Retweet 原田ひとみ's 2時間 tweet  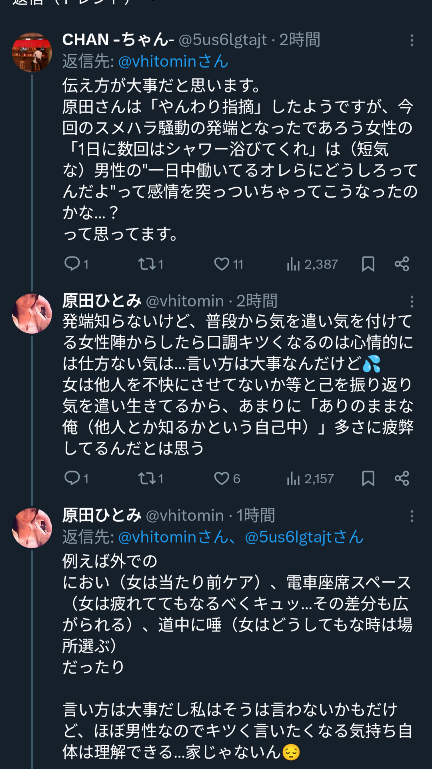[146, 478]
